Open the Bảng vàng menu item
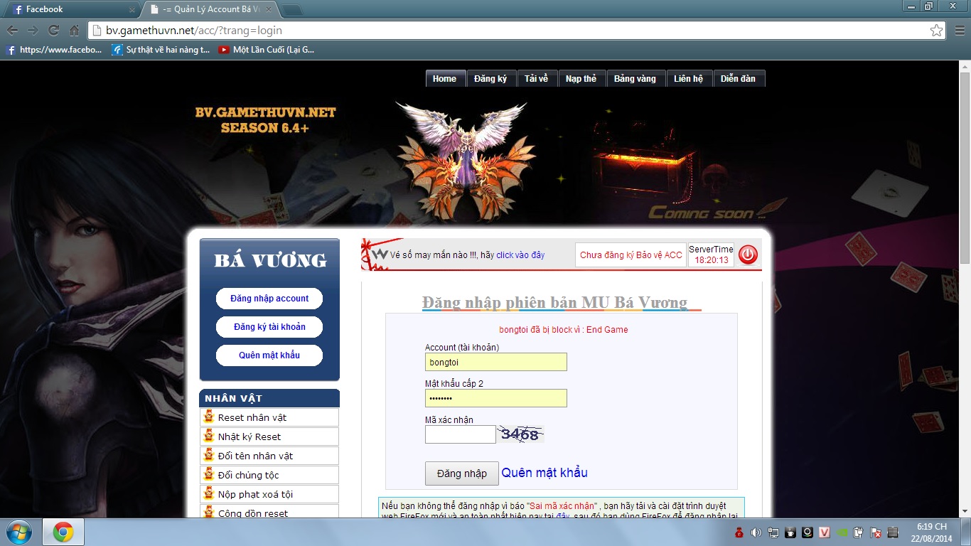971x546 pixels. (635, 79)
